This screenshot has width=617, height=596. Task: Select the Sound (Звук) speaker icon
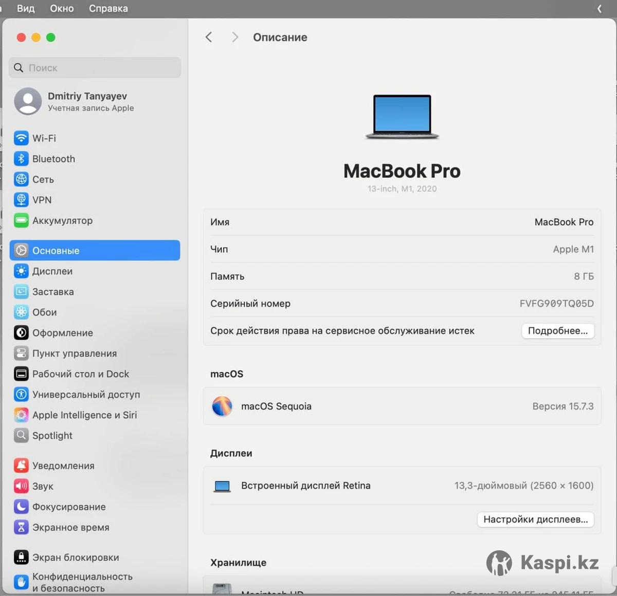pyautogui.click(x=21, y=486)
